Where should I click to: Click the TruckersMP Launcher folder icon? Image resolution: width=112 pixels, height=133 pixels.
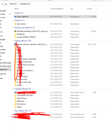(x=15, y=95)
